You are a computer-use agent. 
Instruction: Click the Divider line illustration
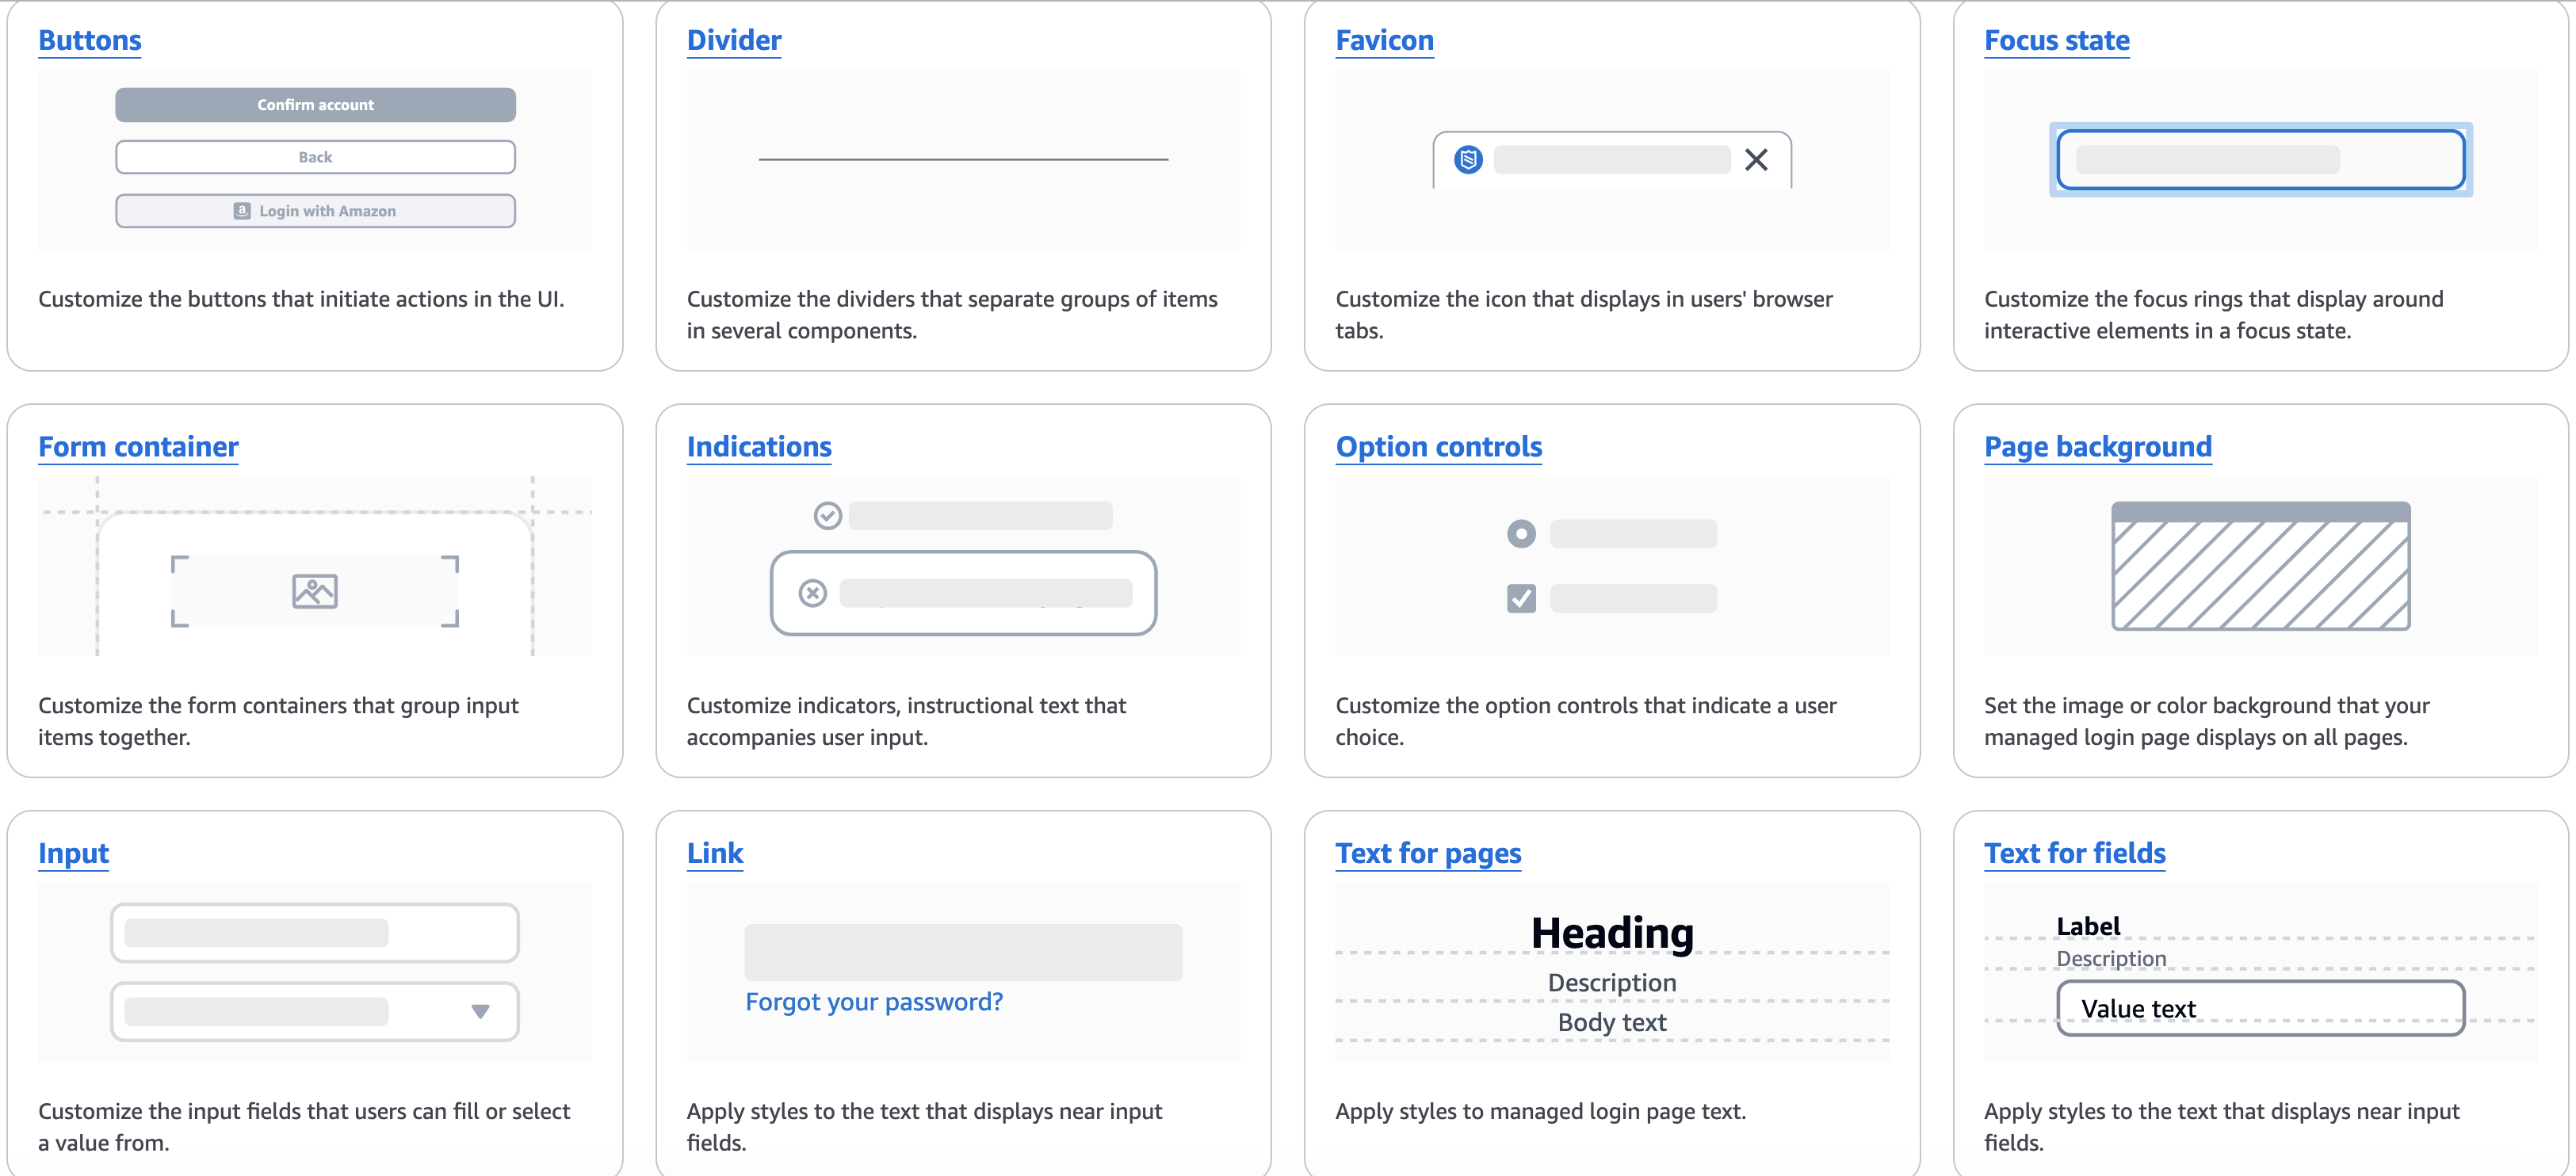point(963,159)
